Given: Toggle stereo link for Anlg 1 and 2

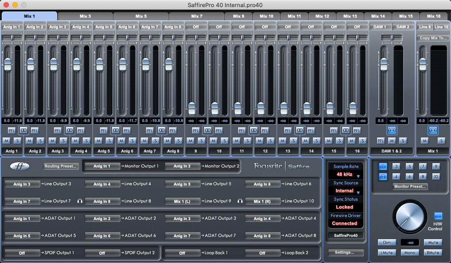Looking at the screenshot, I should tap(23, 130).
